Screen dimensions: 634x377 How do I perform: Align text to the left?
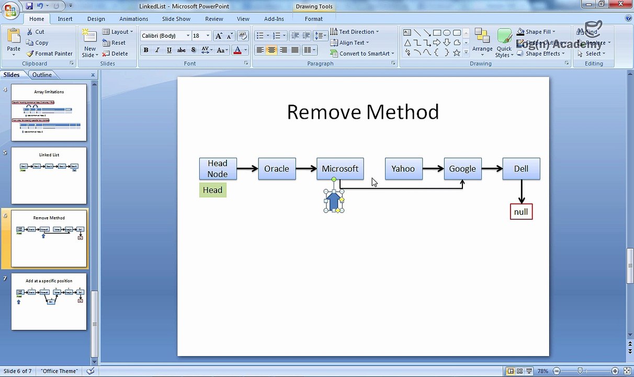click(x=260, y=50)
